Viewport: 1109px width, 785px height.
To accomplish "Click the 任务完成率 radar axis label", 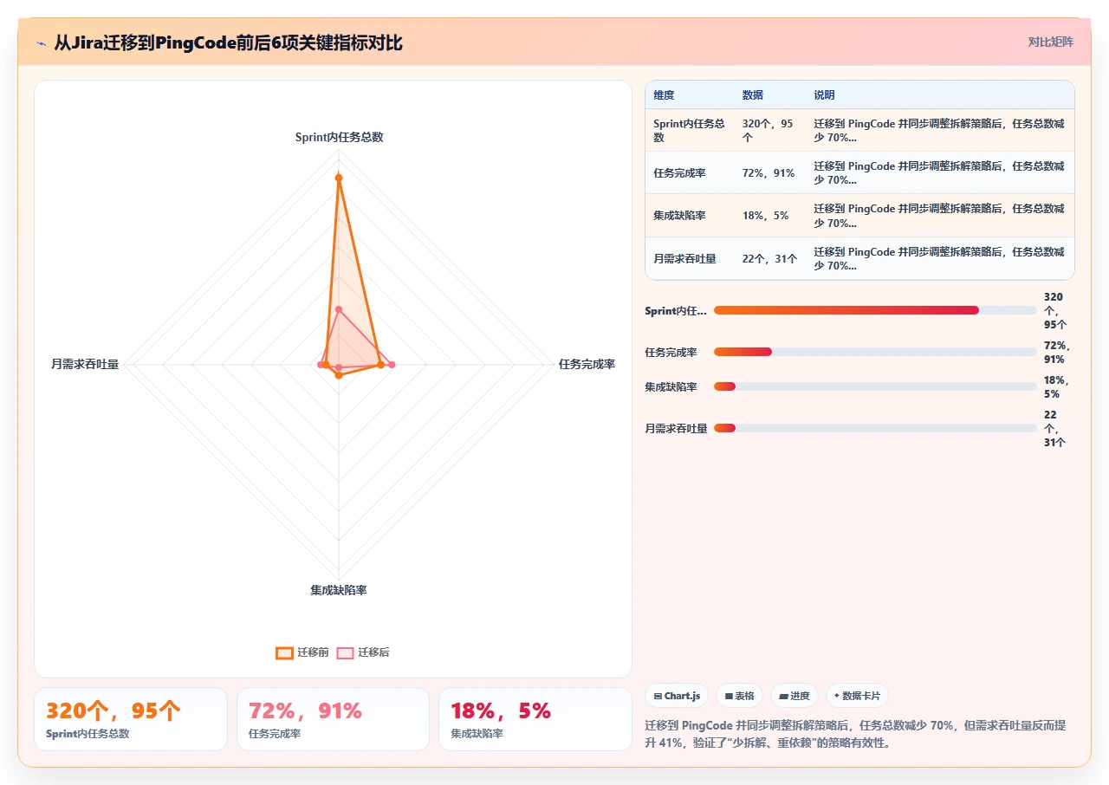I will [x=587, y=365].
